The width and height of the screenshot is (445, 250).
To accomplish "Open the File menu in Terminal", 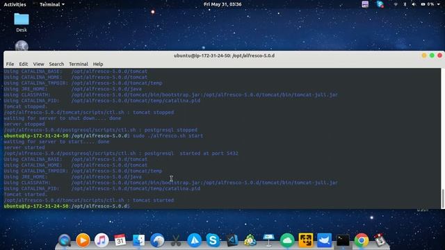I will click(10, 64).
